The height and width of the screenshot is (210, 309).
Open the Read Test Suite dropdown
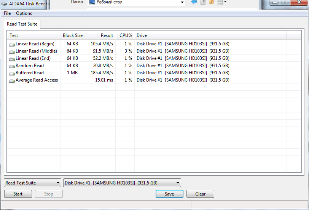click(32, 183)
